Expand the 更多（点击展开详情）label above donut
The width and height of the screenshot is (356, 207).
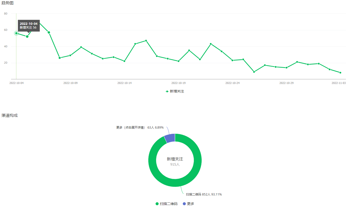[140, 128]
